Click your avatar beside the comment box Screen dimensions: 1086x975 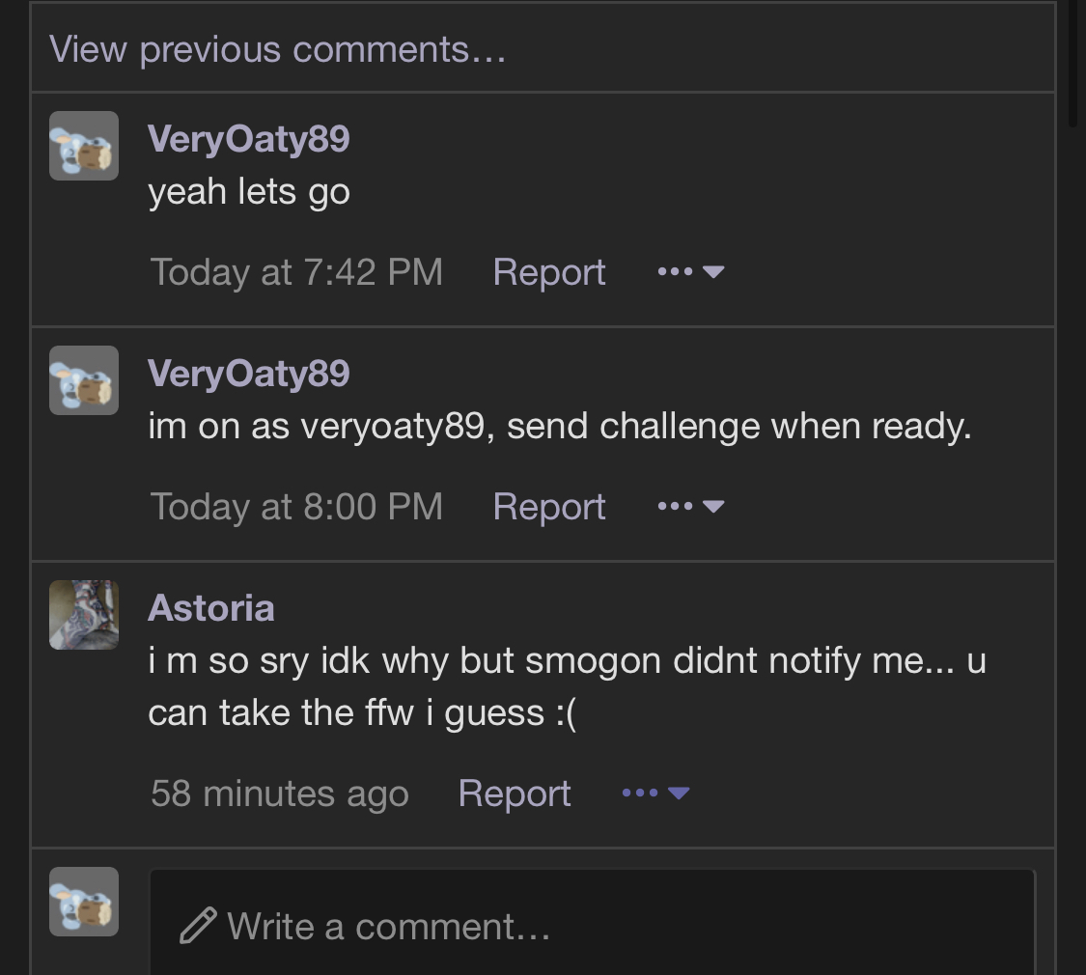click(84, 902)
